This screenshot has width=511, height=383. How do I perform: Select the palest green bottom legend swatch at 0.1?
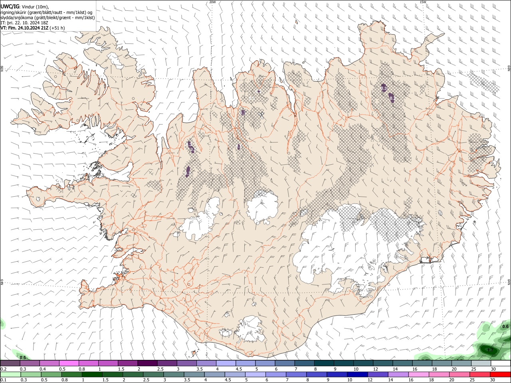[x=10, y=374]
